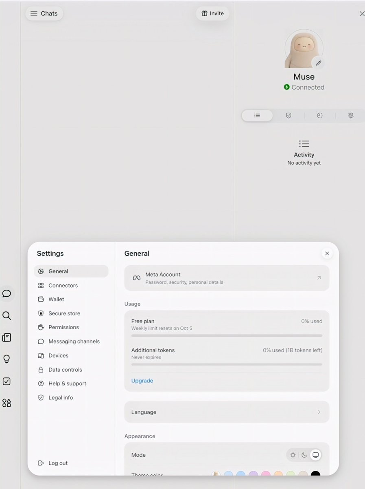Image resolution: width=365 pixels, height=489 pixels.
Task: Click the green lightning Connected status icon
Action: click(x=286, y=87)
